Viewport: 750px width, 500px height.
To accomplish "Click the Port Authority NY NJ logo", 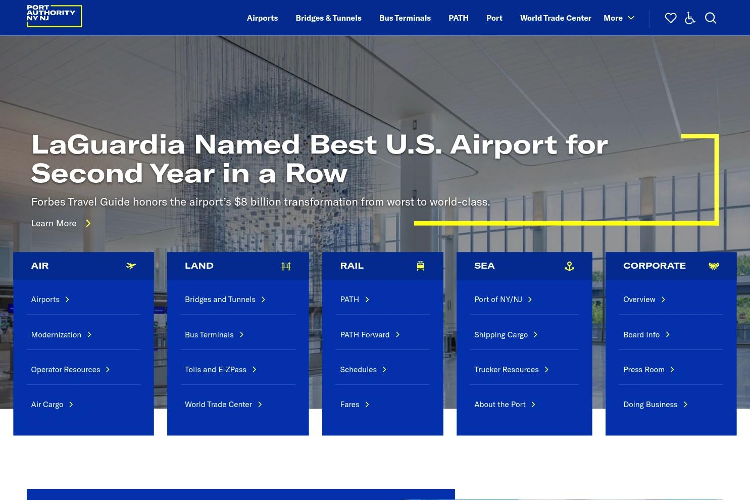I will pos(54,16).
